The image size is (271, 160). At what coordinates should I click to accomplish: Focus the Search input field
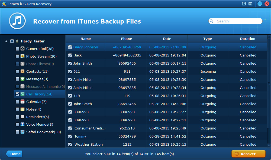(235, 21)
